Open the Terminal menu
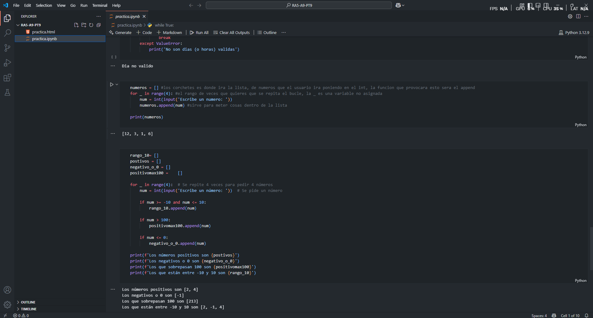 coord(100,5)
